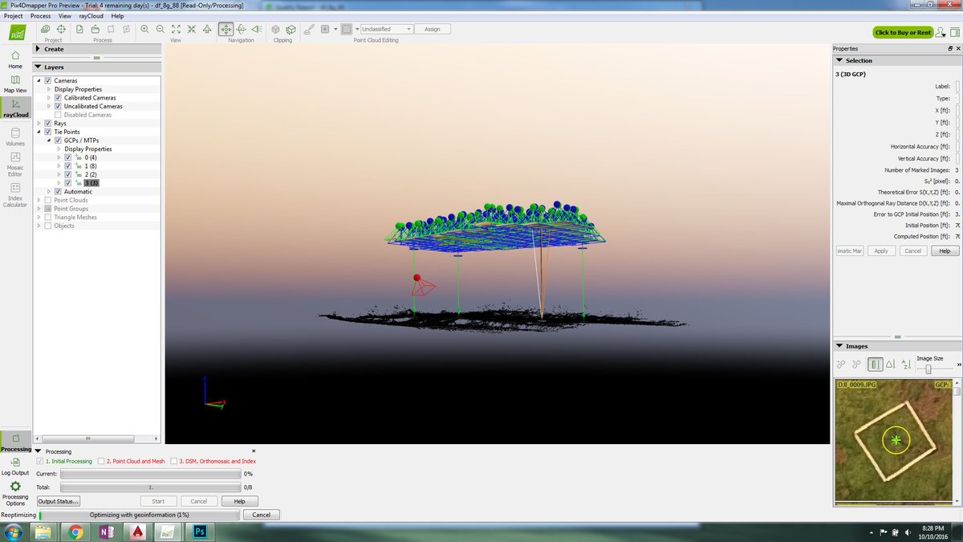Viewport: 963px width, 542px height.
Task: Collapse the Images section
Action: (x=839, y=346)
